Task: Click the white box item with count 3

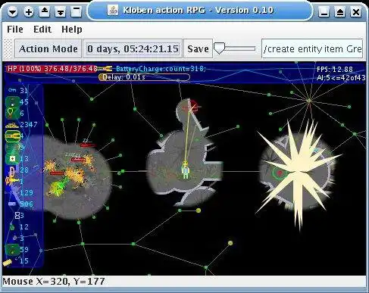Action: (17, 216)
